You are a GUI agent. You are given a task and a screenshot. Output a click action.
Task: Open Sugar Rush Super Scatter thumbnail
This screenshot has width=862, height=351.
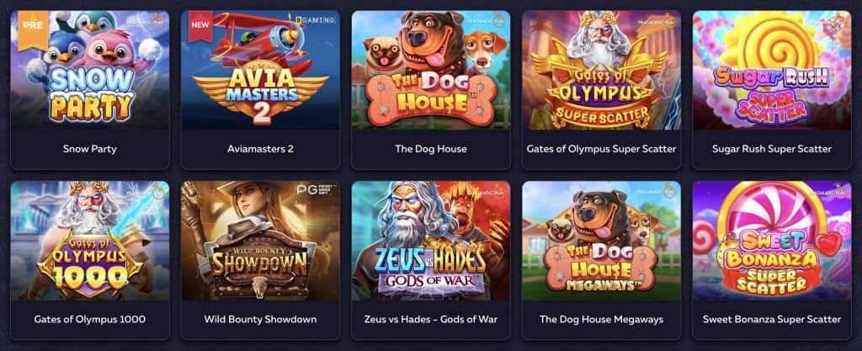pyautogui.click(x=771, y=71)
